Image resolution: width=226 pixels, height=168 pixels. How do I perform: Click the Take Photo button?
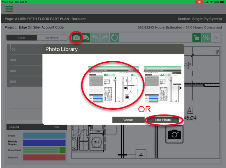(163, 120)
